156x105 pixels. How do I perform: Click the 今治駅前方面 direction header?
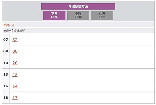[x=78, y=6]
